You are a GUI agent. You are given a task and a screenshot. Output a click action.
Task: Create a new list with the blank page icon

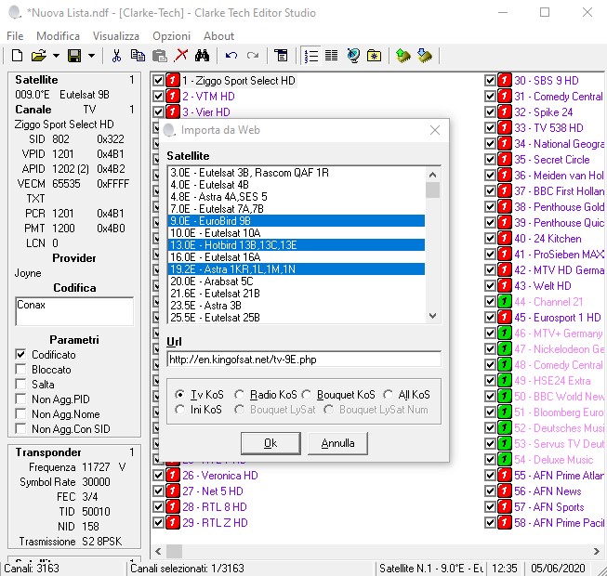point(17,56)
